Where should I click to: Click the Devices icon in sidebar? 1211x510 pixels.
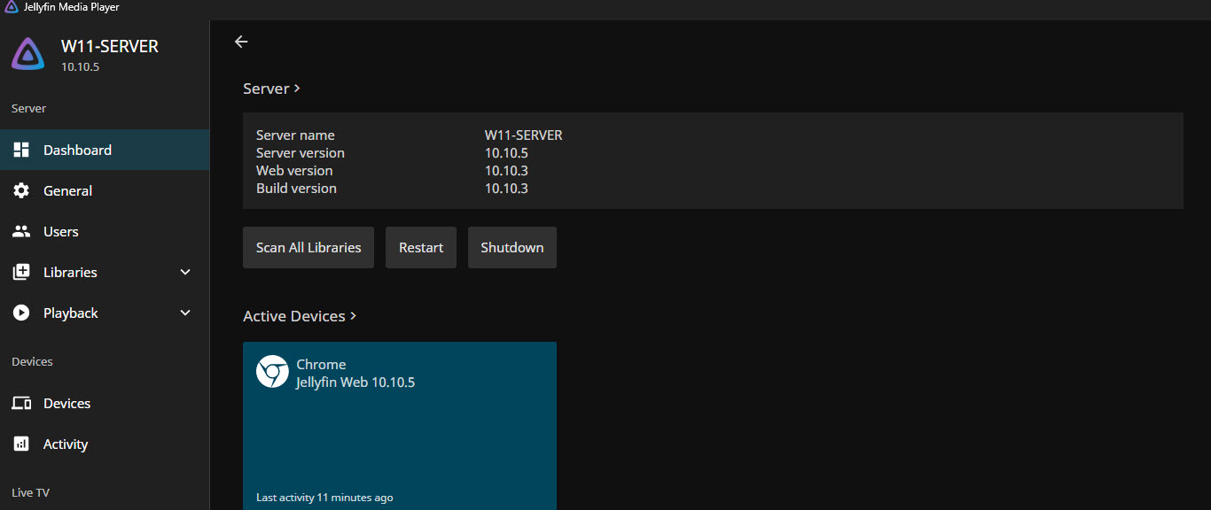21,404
